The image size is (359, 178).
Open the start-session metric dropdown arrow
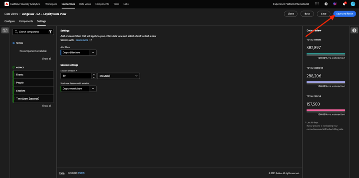(x=93, y=89)
